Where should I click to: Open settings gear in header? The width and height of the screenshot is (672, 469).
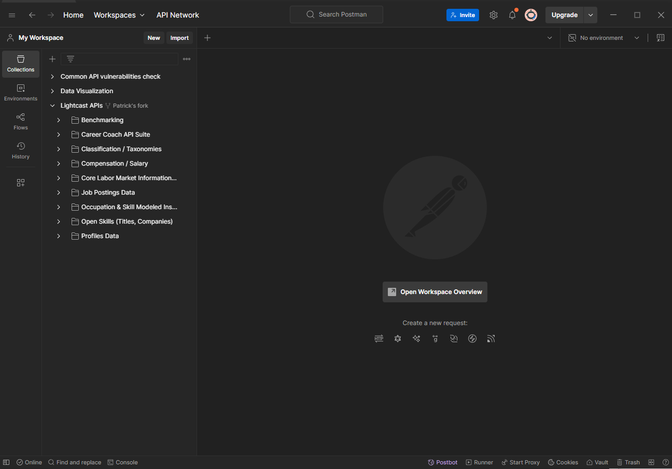(494, 15)
